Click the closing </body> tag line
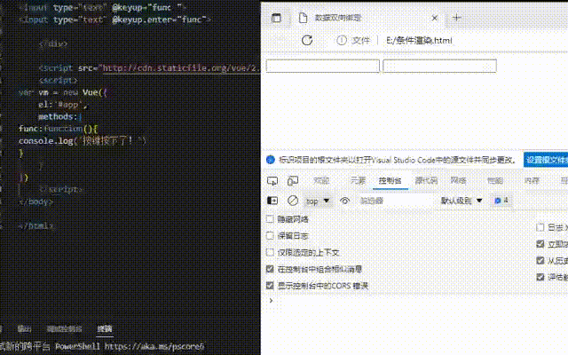This screenshot has width=568, height=355. [35, 201]
